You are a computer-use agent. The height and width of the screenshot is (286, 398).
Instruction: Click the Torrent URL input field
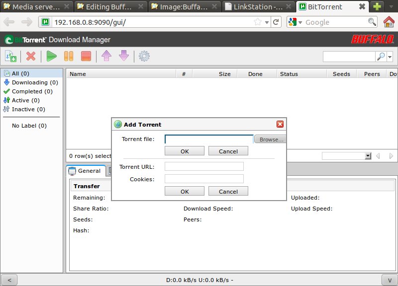click(204, 166)
